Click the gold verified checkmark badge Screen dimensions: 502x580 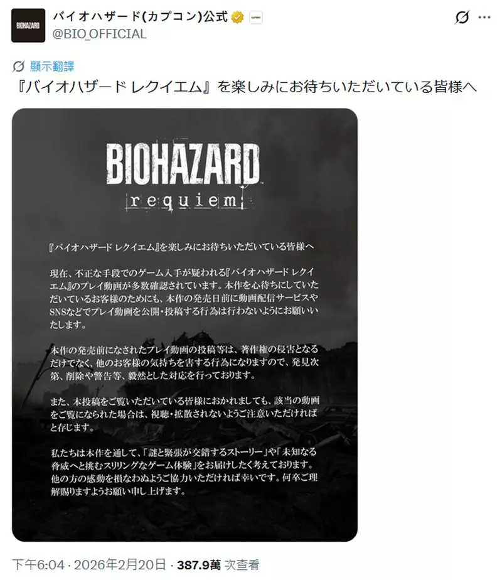point(237,17)
